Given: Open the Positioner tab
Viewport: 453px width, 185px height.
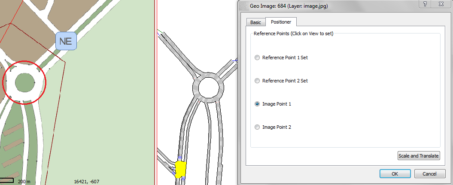Looking at the screenshot, I should click(281, 21).
